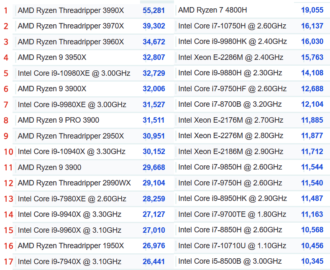The width and height of the screenshot is (330, 270).
Task: Click the score 16,137
Action: pyautogui.click(x=312, y=26)
